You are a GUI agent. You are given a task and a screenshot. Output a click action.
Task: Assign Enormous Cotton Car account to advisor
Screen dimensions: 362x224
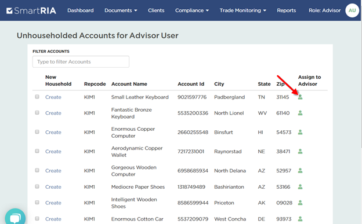click(x=300, y=219)
